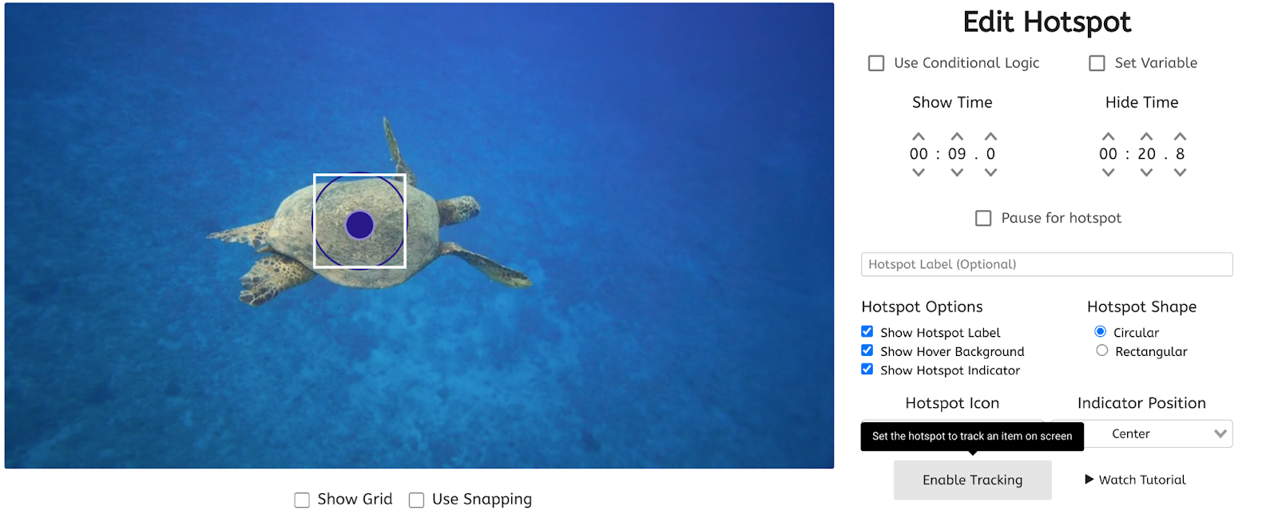Choose the Circular hotspot shape
Image resolution: width=1278 pixels, height=518 pixels.
point(1101,331)
